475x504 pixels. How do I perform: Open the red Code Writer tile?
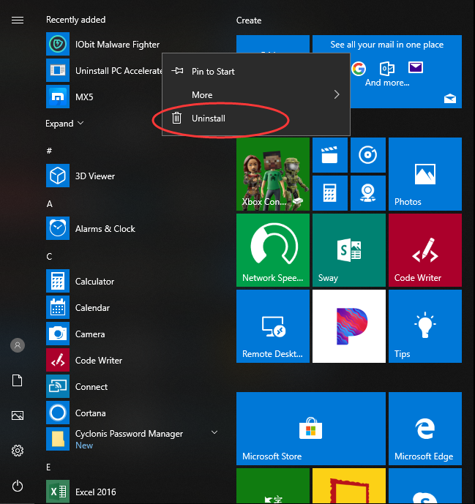click(x=425, y=250)
